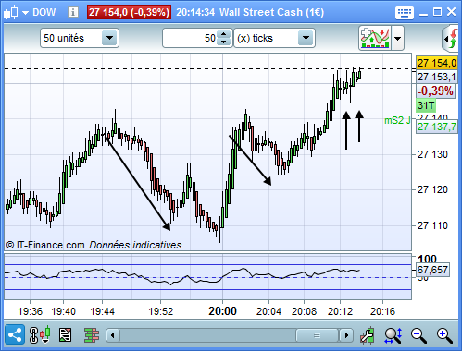462x351 pixels.
Task: Click the green 27 137,7 level label
Action: coord(436,127)
